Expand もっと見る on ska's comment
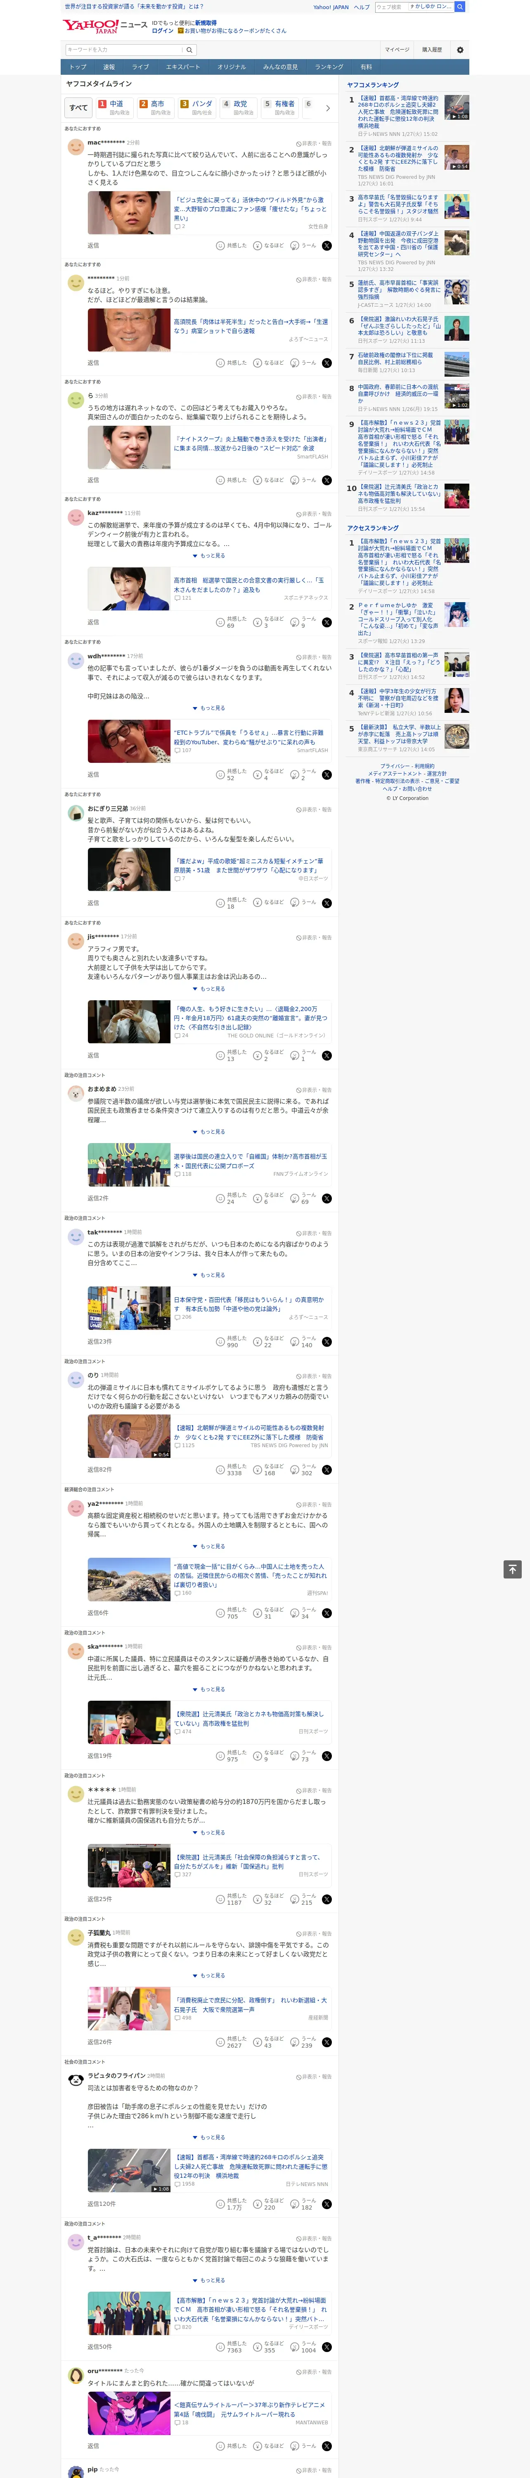Viewport: 530px width, 2478px height. [209, 1689]
